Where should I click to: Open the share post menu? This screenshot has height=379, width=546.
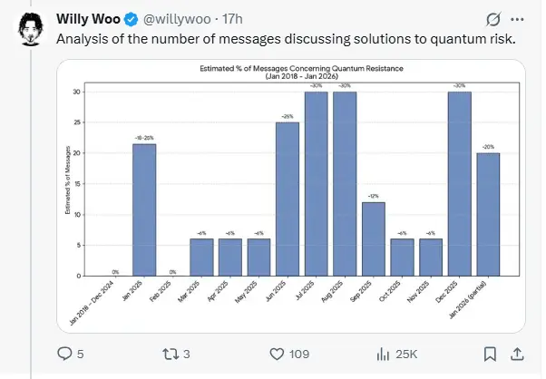click(x=517, y=353)
